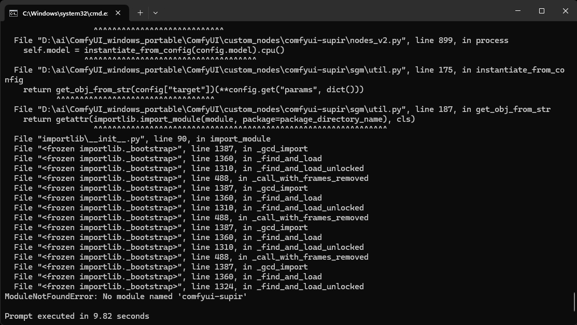Click the line 1324 _find_and_load_unlocked entry
This screenshot has width=577, height=325.
point(189,287)
